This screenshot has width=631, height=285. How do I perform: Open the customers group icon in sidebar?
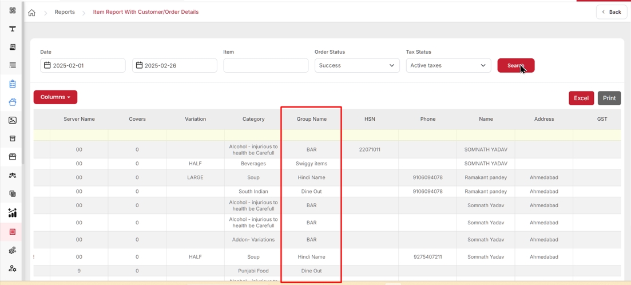(13, 175)
